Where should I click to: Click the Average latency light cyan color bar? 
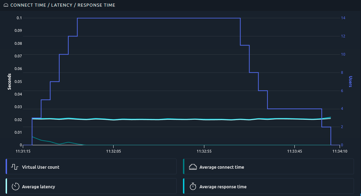(x=6, y=186)
